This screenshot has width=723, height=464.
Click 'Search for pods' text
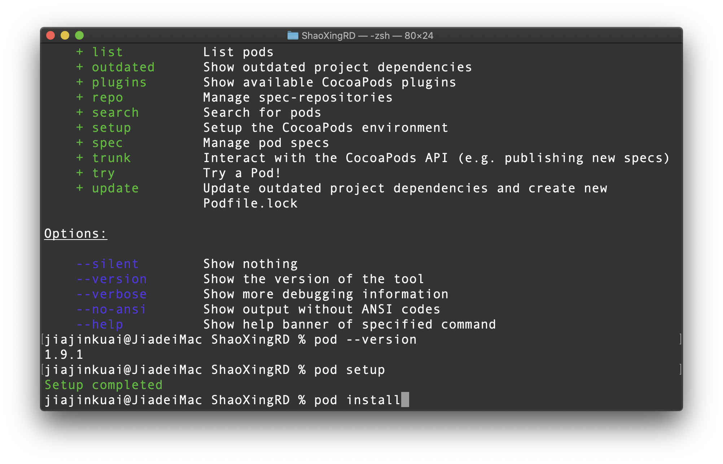[262, 113]
